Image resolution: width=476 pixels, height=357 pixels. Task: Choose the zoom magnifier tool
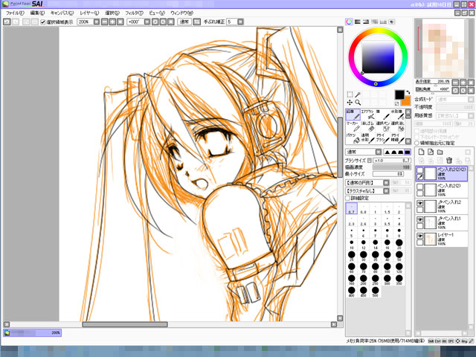point(358,103)
